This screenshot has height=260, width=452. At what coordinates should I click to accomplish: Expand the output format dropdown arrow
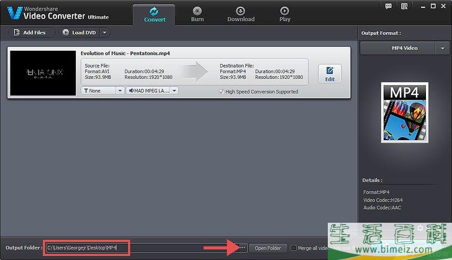click(443, 48)
